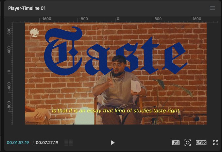Click the horizontal ruler at 800
Image resolution: width=222 pixels, height=152 pixels.
158,19
